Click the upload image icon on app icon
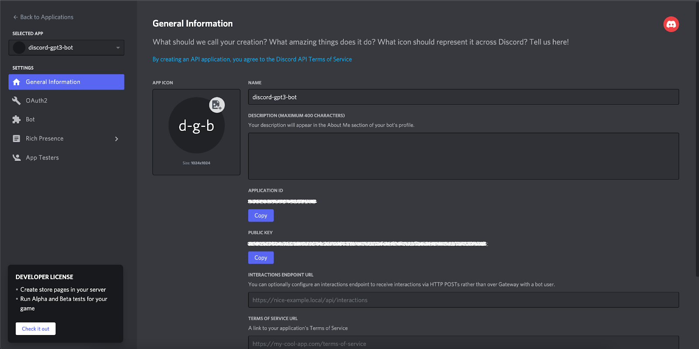This screenshot has height=349, width=699. (x=217, y=105)
